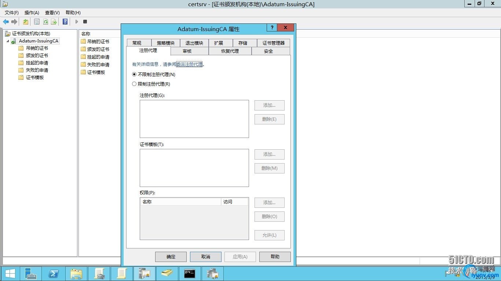
Task: Click the 证书模板 folder icon in details list
Action: (x=83, y=72)
